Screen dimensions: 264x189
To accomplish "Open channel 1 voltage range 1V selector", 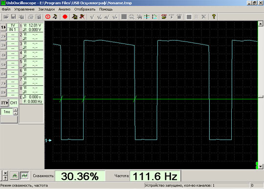I will (x=13, y=25).
